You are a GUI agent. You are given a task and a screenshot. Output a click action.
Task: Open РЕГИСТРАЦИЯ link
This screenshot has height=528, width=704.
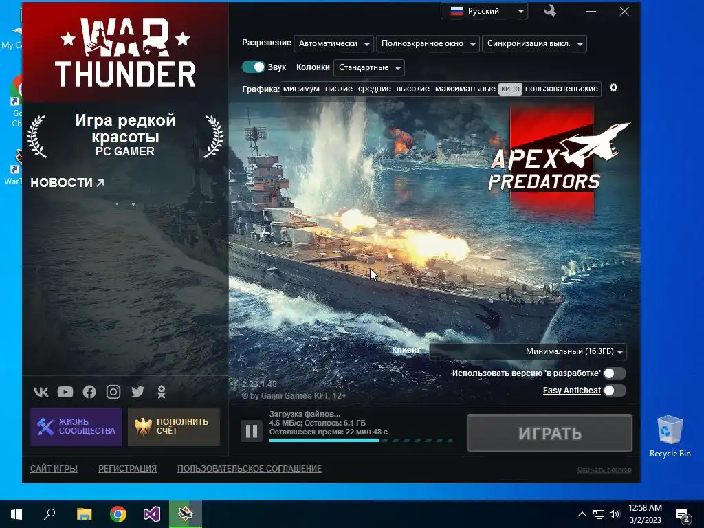127,469
